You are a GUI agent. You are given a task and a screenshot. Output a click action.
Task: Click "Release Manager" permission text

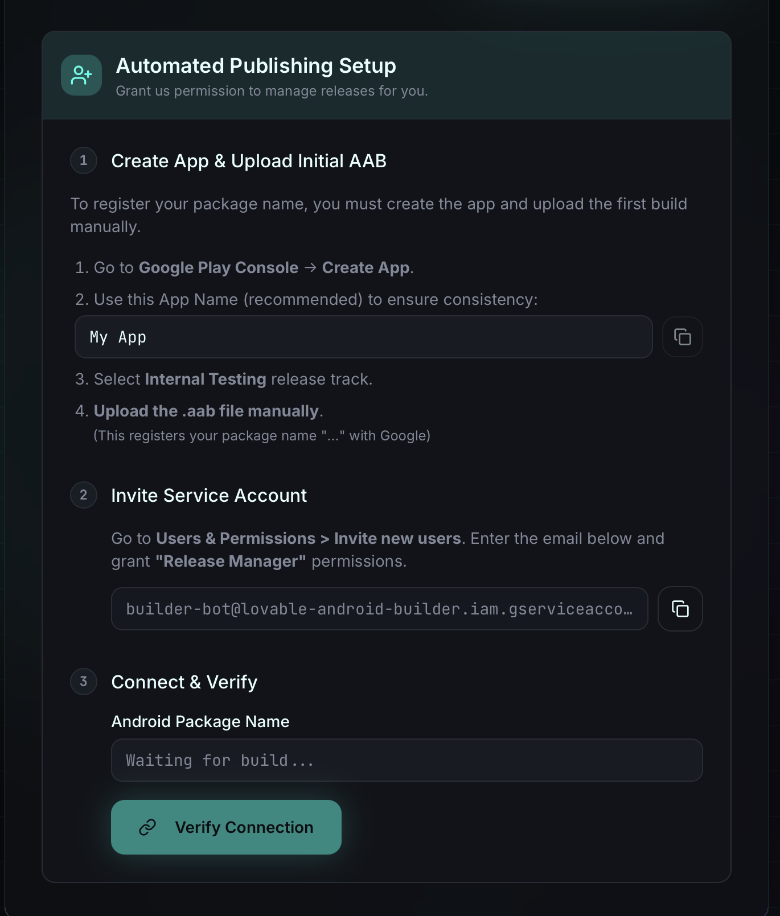pyautogui.click(x=231, y=561)
